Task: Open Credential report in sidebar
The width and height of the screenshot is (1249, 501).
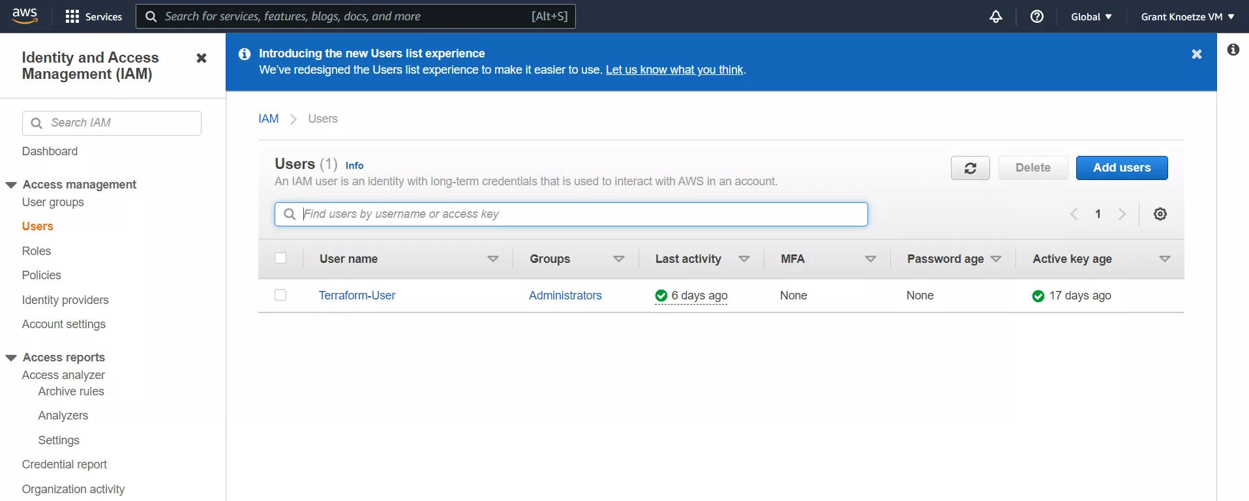Action: click(x=64, y=464)
